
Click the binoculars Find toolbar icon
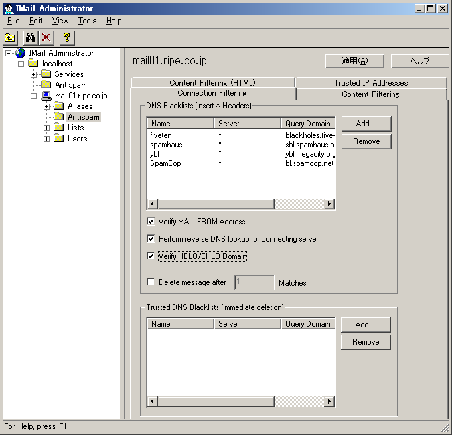click(x=31, y=37)
